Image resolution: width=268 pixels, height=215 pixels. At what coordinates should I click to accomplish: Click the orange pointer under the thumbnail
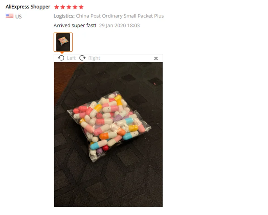pos(62,53)
